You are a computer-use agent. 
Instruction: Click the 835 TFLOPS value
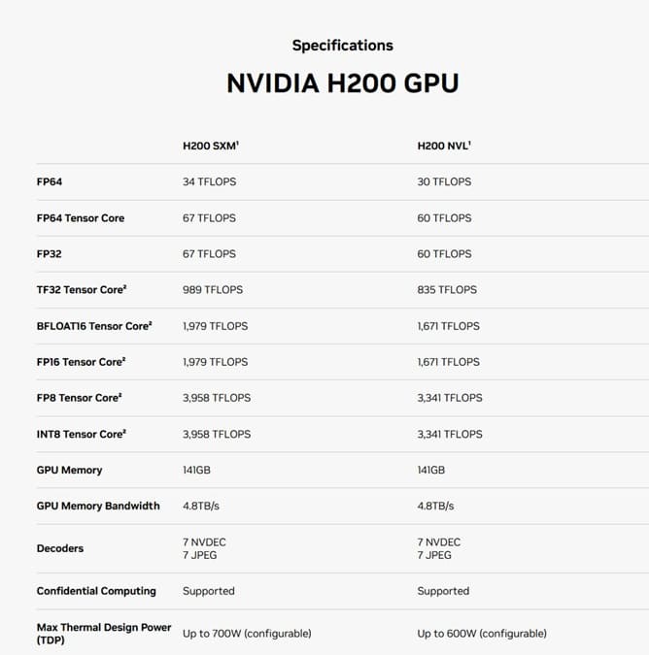click(x=448, y=290)
